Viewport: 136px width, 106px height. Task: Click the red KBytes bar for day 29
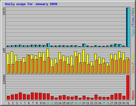[x=120, y=96]
